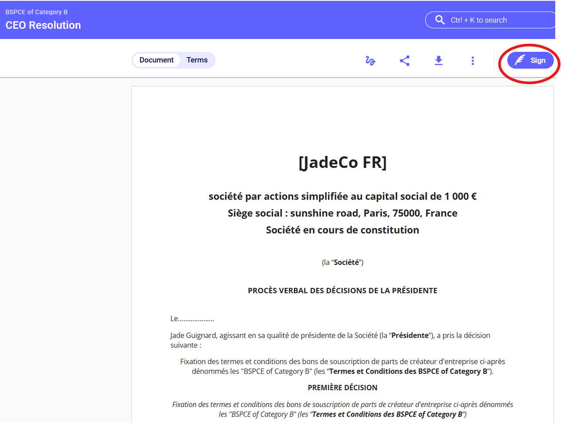
Task: Switch to the Document tab
Action: point(156,60)
